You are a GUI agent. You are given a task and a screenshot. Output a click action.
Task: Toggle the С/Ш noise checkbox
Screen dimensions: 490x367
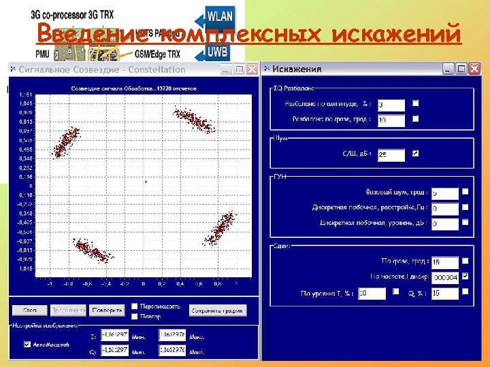(415, 153)
